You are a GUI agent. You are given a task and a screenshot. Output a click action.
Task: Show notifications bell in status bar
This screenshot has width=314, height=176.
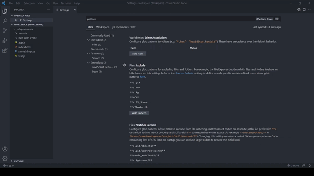tap(309, 166)
